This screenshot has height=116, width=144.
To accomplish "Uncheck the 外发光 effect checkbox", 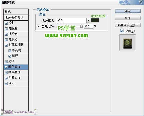I will click(6, 34).
